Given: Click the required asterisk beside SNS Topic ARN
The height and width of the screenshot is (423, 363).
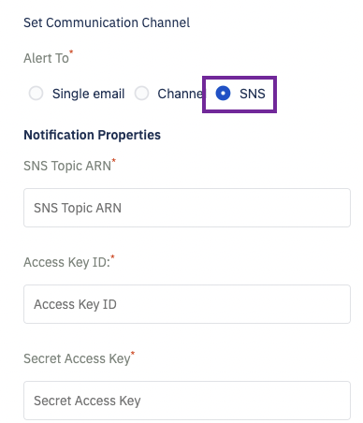Looking at the screenshot, I should tap(114, 160).
